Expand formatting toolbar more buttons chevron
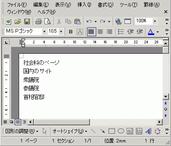This screenshot has width=171, height=146. click(167, 32)
